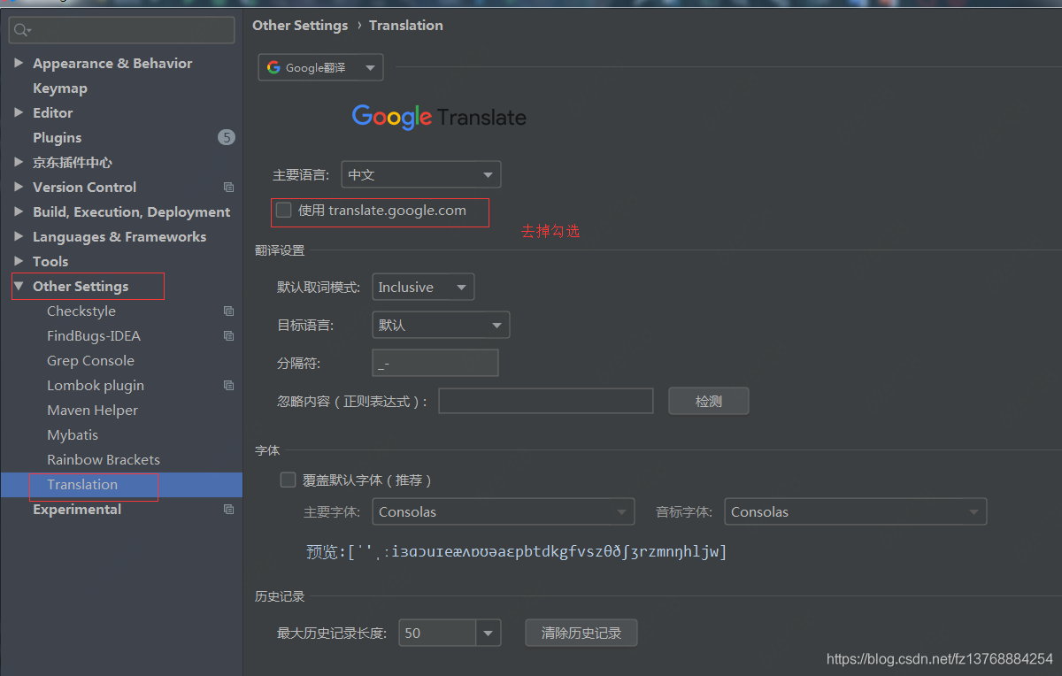This screenshot has width=1062, height=676.
Task: Open the 主要字体 Consolas dropdown
Action: pyautogui.click(x=504, y=511)
